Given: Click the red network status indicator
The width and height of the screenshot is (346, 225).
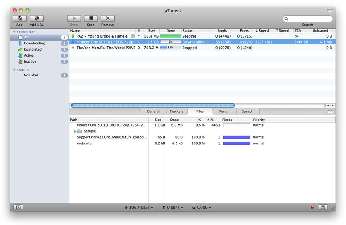Looking at the screenshot, I should (313, 208).
